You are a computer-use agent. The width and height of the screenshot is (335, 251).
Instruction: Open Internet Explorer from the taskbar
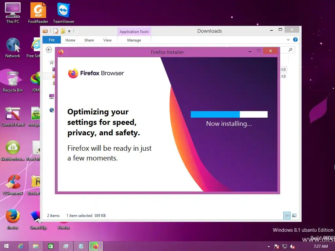click(x=21, y=246)
